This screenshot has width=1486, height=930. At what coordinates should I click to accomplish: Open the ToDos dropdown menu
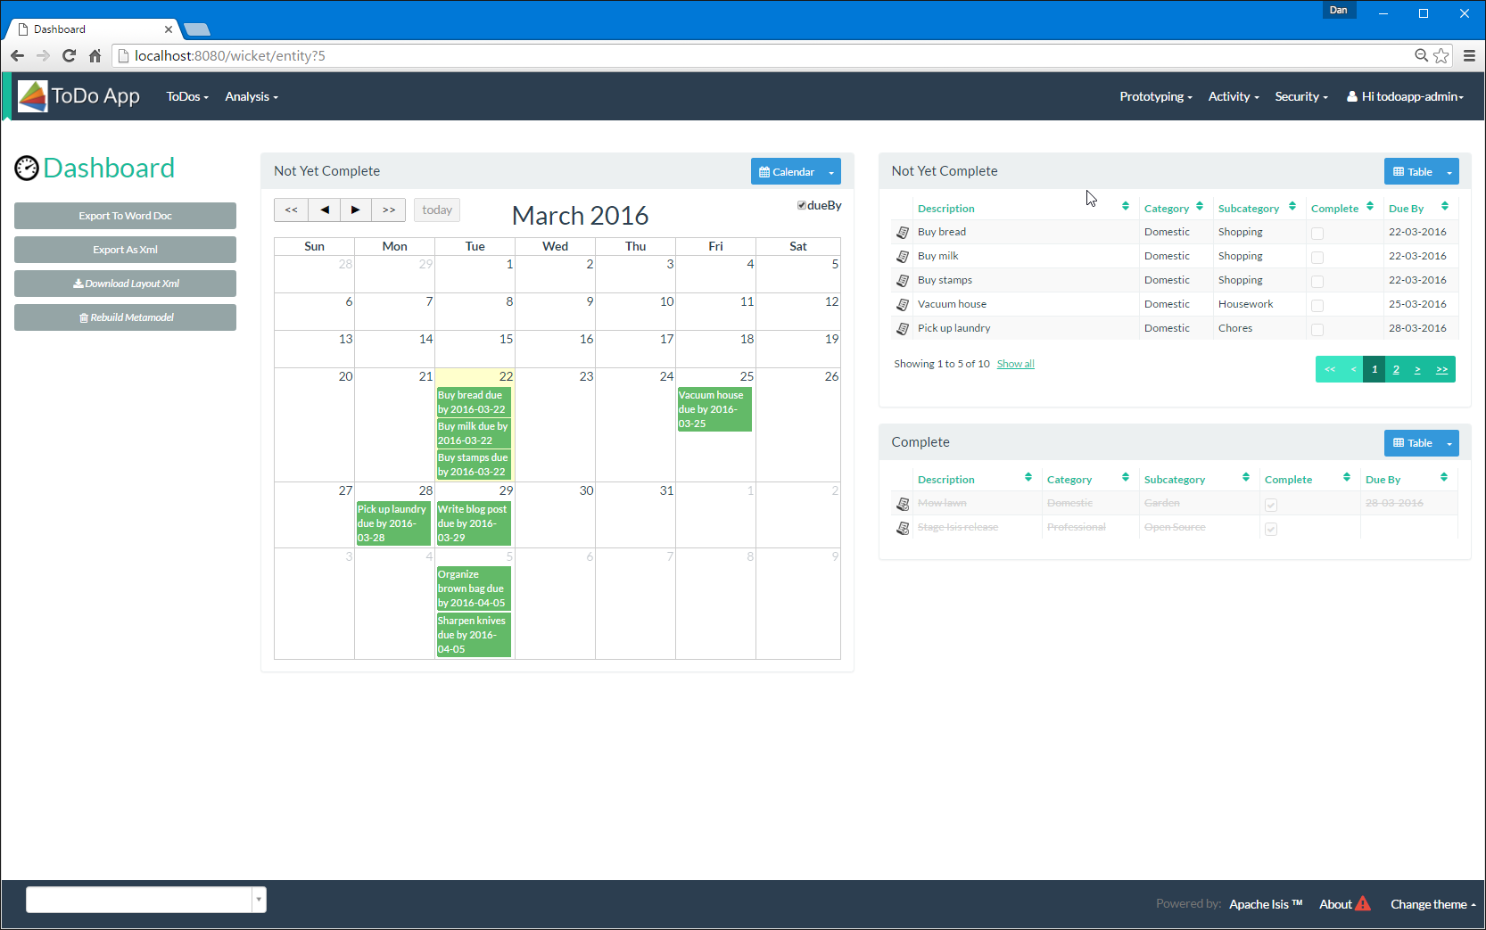[x=186, y=96]
